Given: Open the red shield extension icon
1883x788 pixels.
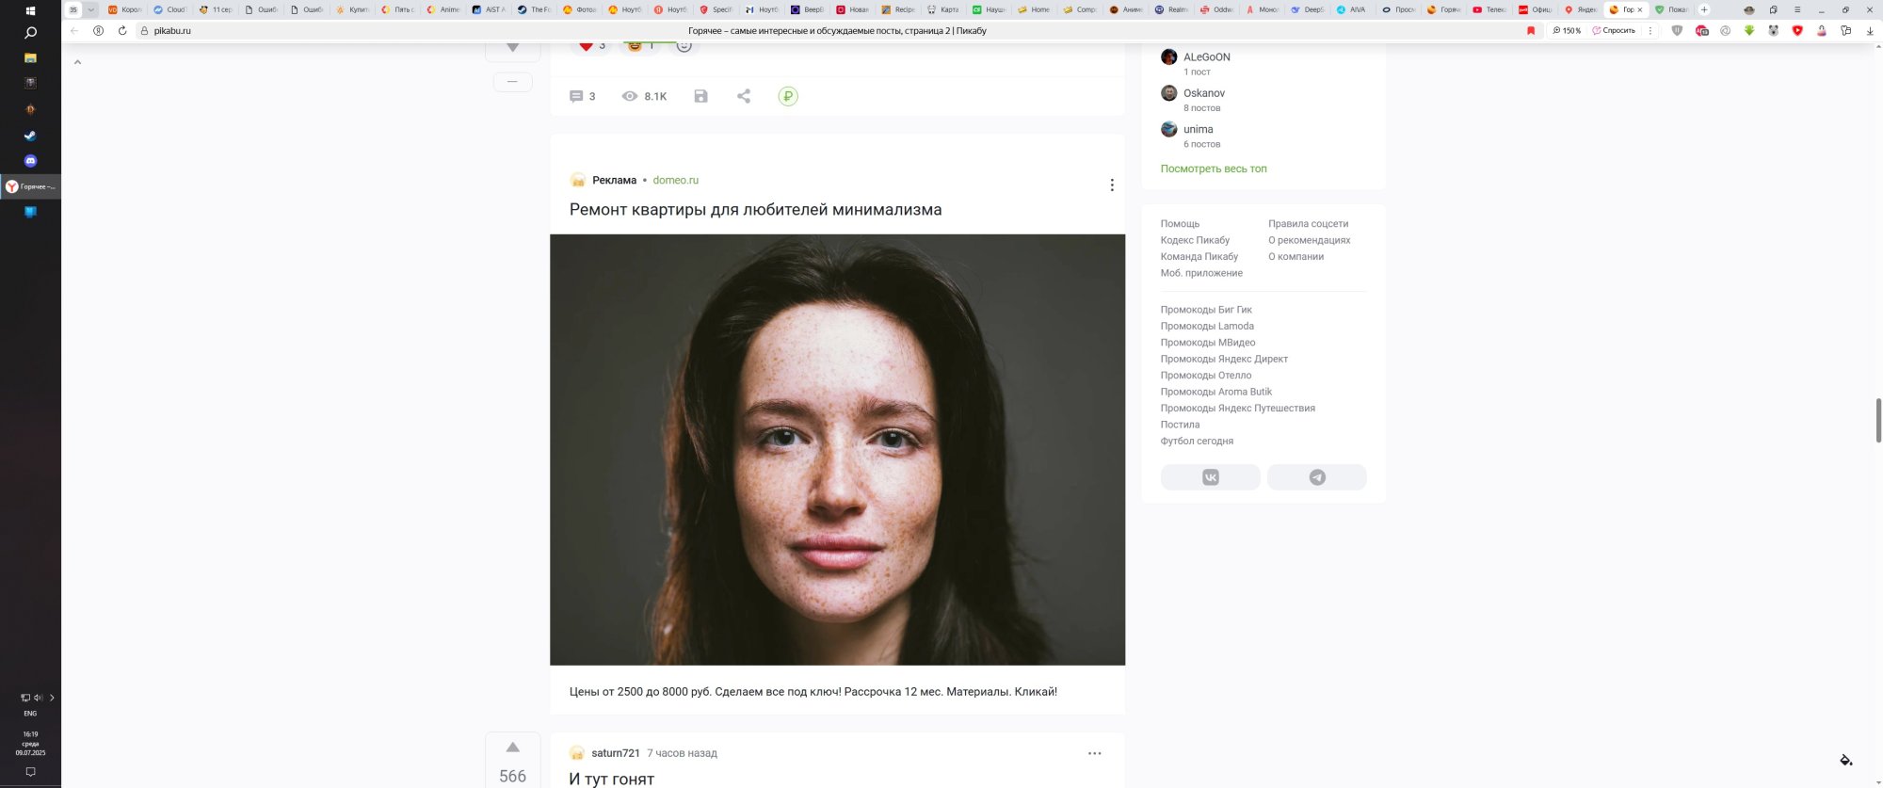Looking at the screenshot, I should (x=1797, y=30).
